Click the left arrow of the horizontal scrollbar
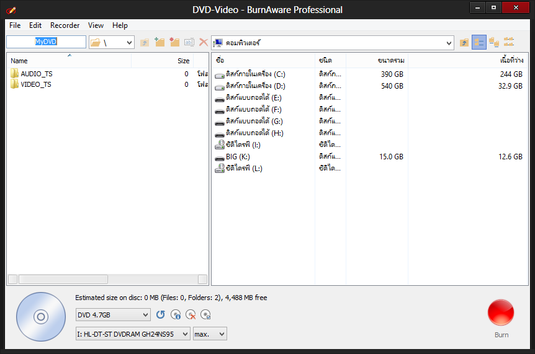Image resolution: width=535 pixels, height=354 pixels. 12,280
